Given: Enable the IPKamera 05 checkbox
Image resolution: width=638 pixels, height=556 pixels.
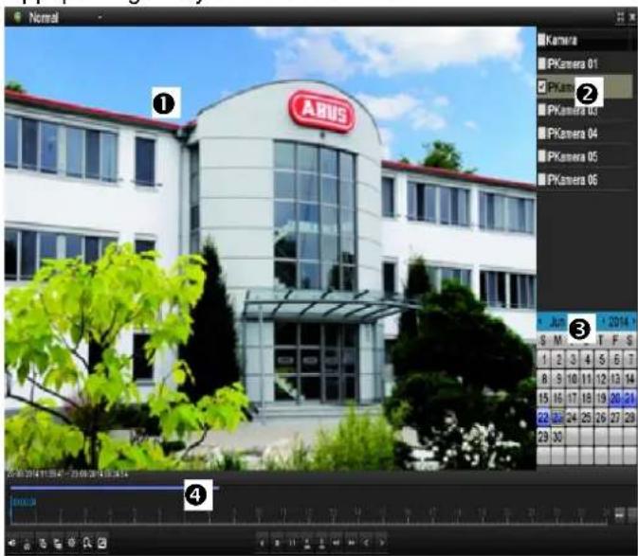Looking at the screenshot, I should (x=541, y=156).
